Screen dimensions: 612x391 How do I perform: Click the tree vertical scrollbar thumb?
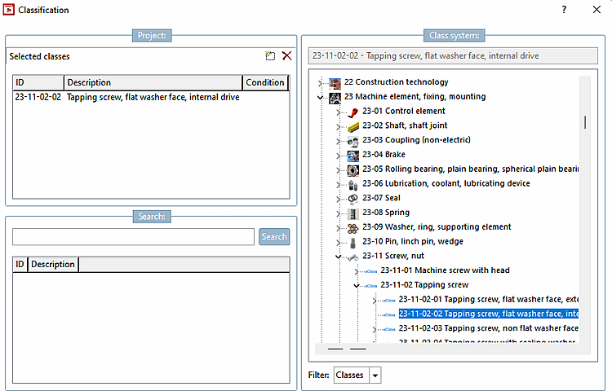click(x=585, y=122)
